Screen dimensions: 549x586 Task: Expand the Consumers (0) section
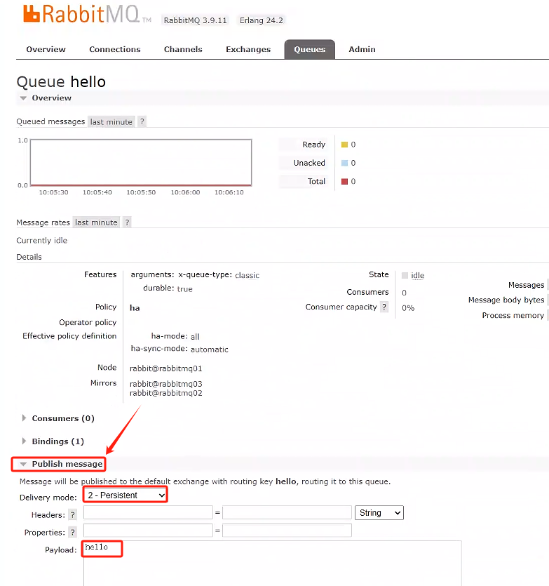tap(58, 418)
